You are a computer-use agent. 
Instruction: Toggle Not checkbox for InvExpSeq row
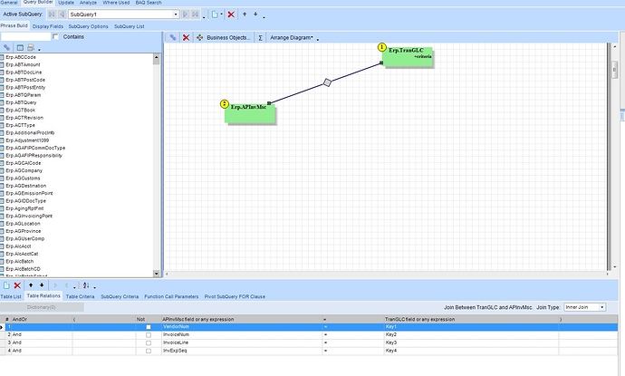(x=149, y=351)
